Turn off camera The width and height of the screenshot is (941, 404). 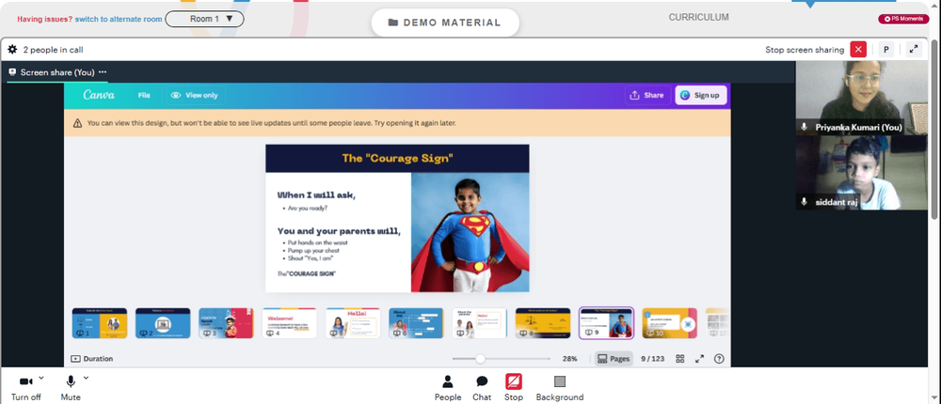pos(25,386)
